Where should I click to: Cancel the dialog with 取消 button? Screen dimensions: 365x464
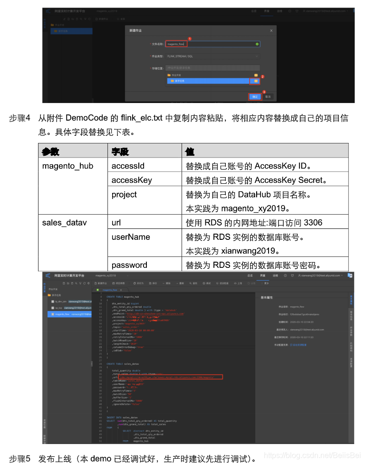point(268,97)
